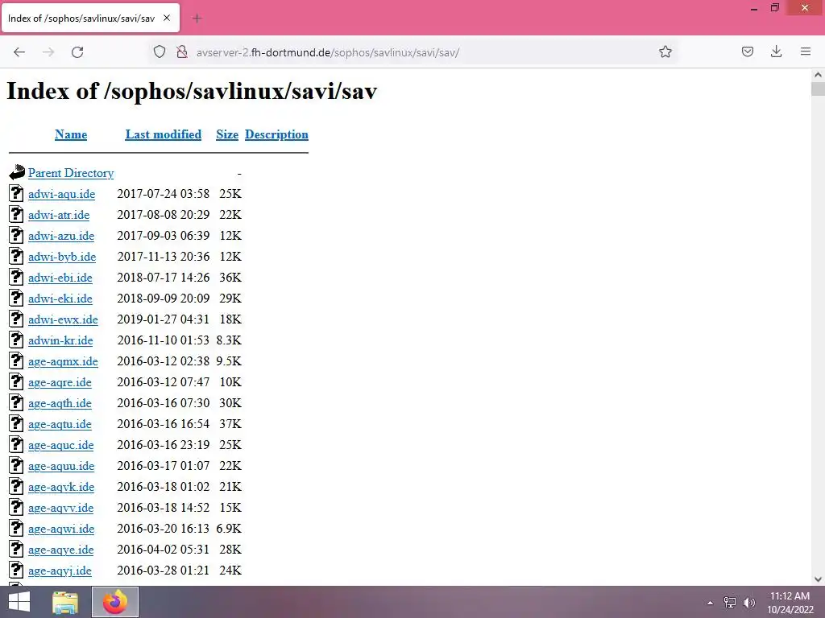Click file icon beside age-aqwi.ide
Viewport: 825px width, 618px height.
click(x=16, y=528)
